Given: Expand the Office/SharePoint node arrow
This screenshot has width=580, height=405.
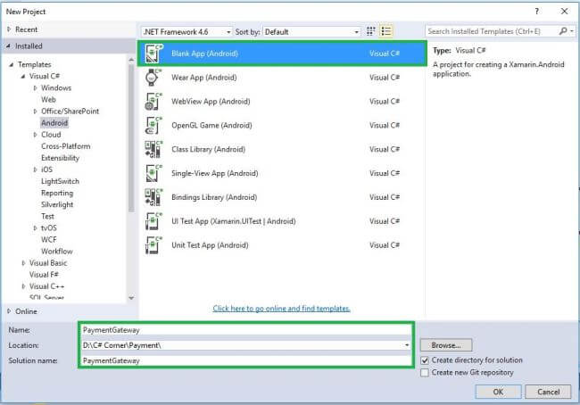Looking at the screenshot, I should point(35,112).
